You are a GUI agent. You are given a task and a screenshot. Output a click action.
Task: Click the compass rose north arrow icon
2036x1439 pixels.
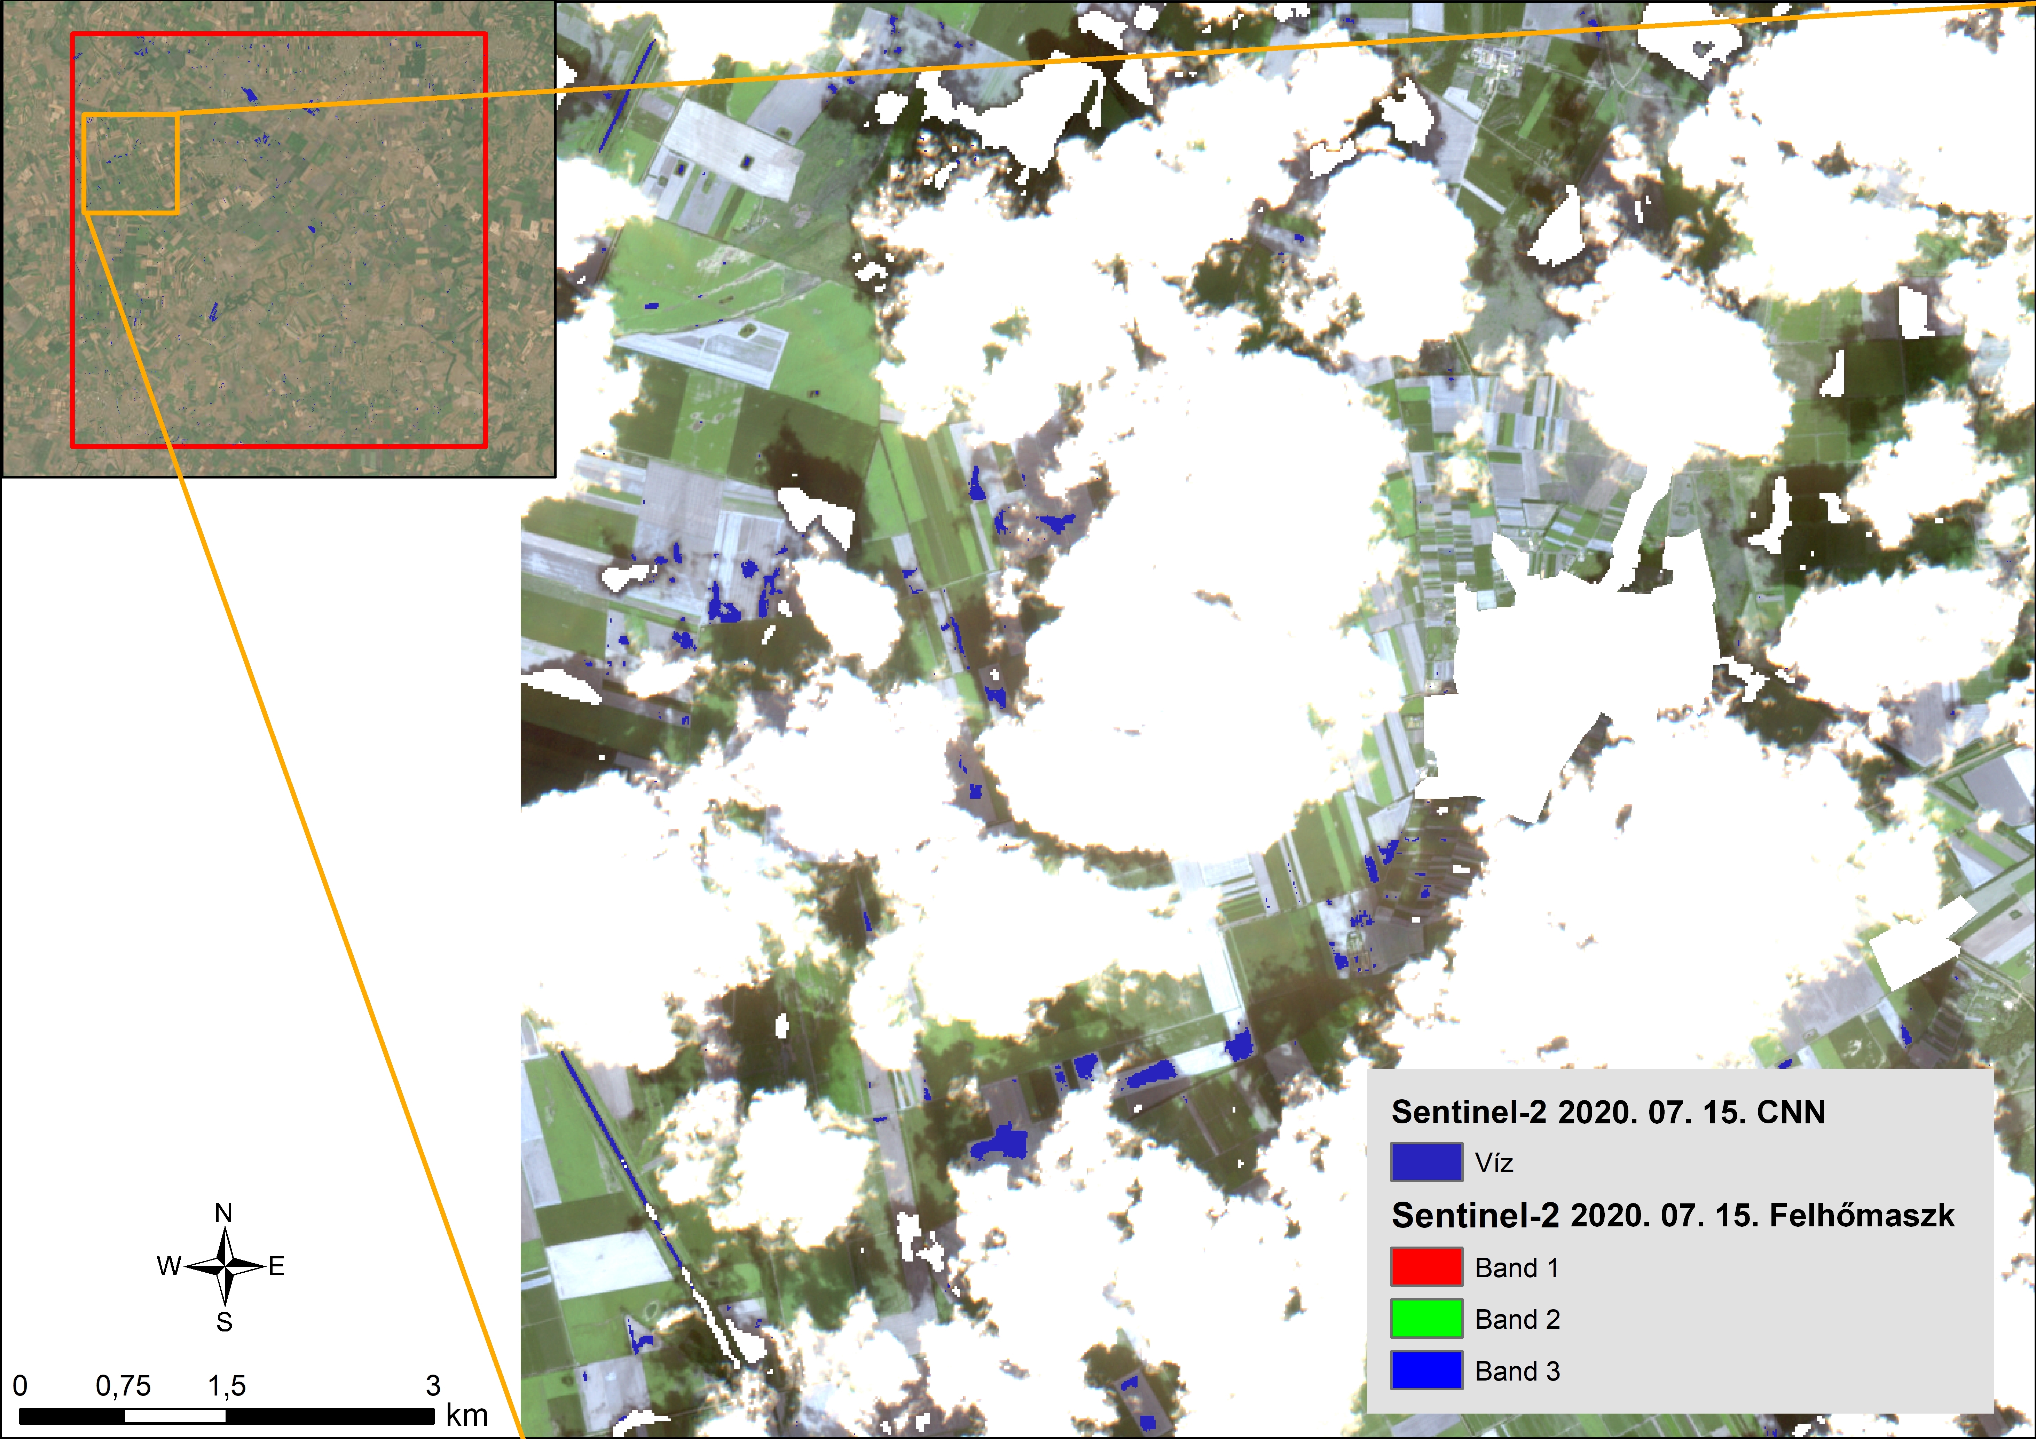[225, 1266]
